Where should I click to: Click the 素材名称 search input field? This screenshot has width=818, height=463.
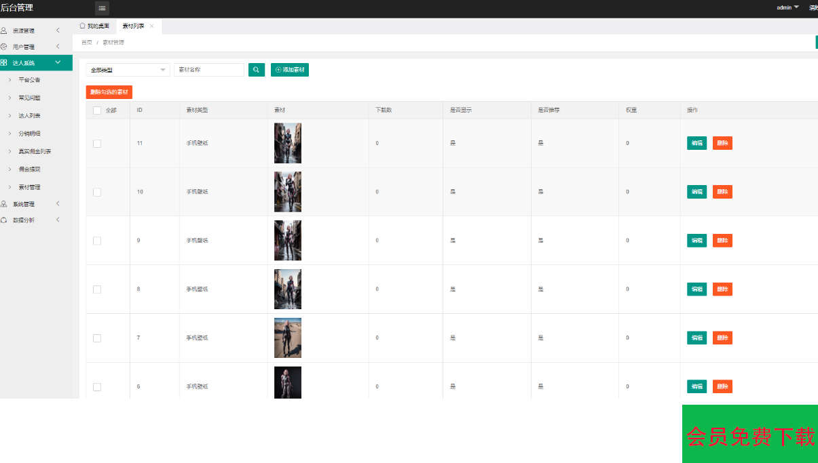tap(208, 70)
